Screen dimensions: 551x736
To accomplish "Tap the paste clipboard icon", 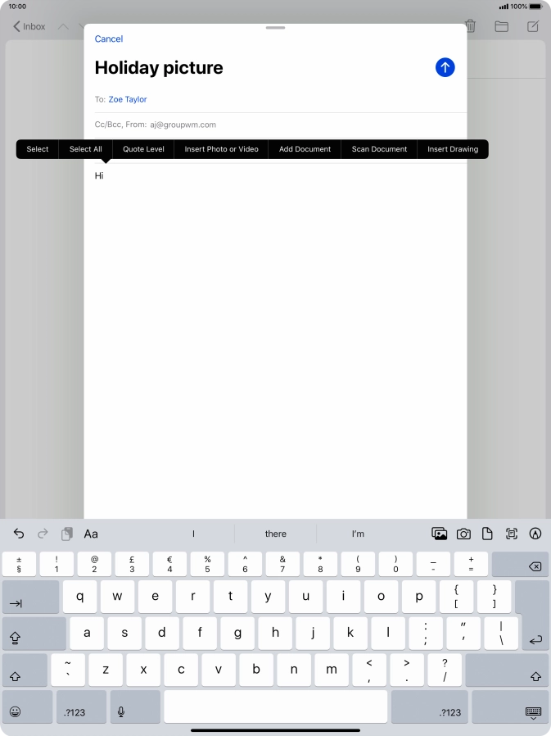I will [x=67, y=534].
